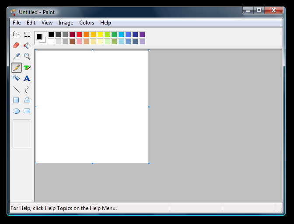
Task: Select the slate blue-gray swatch
Action: pos(135,42)
